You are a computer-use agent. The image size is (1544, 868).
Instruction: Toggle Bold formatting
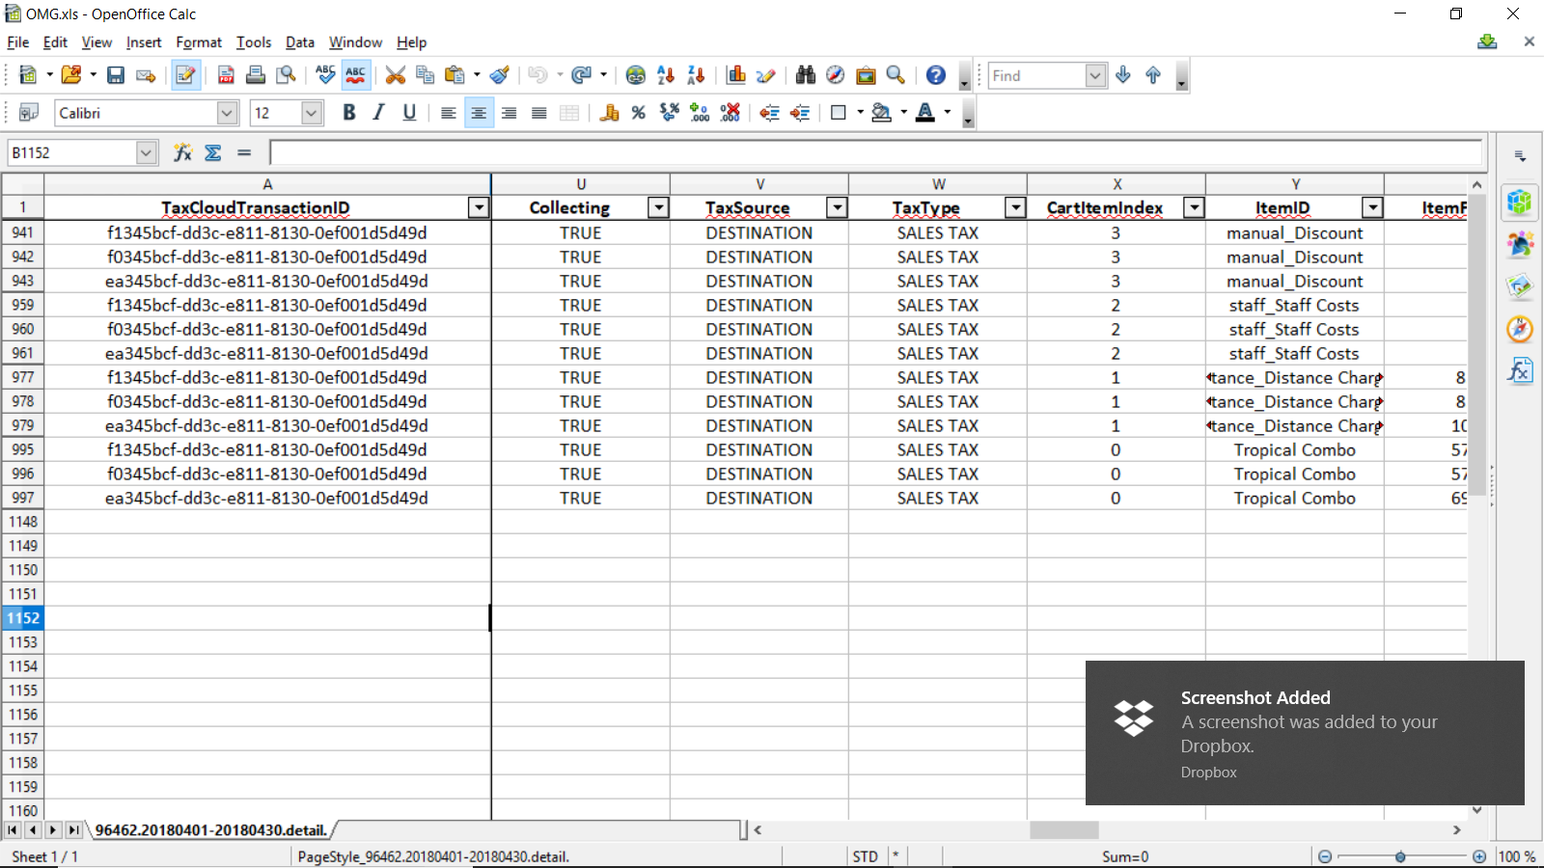point(349,113)
